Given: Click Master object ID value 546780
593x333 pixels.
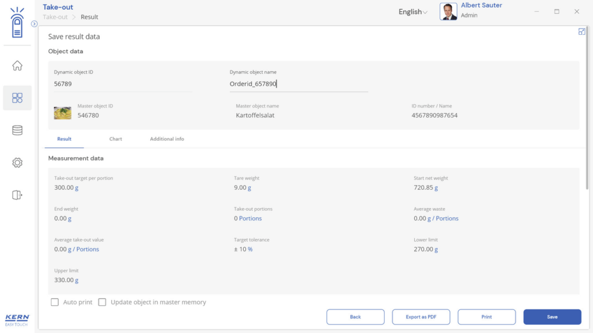Looking at the screenshot, I should [88, 115].
